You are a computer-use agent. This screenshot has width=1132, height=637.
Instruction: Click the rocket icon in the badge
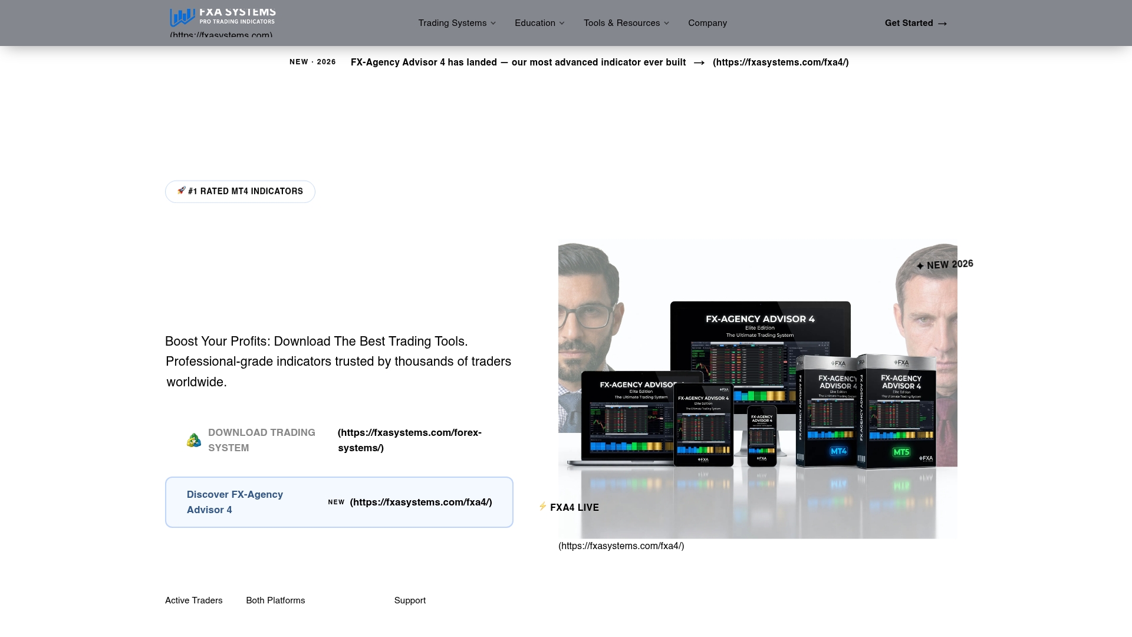[182, 191]
